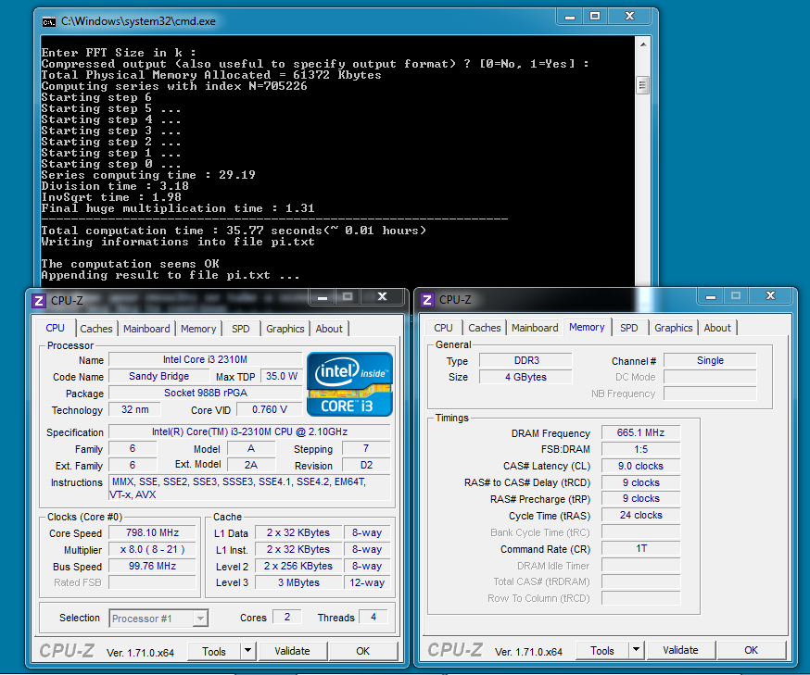Click Validate in the left CPU-Z window
Image resolution: width=810 pixels, height=675 pixels.
[292, 651]
